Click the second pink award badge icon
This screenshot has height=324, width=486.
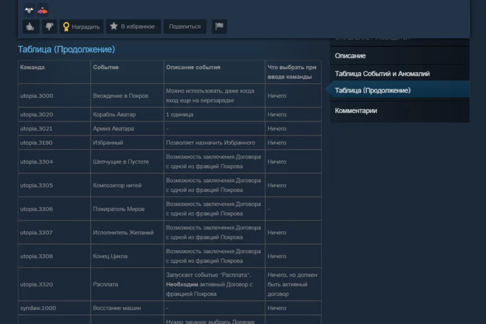point(42,10)
